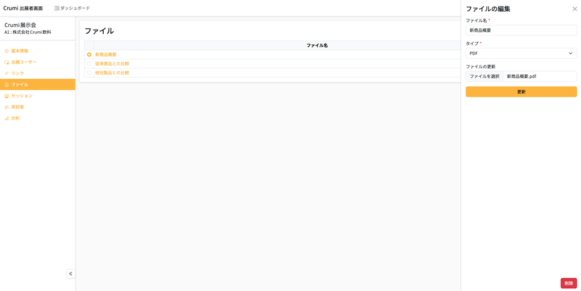Click the orange 更新 button

[521, 92]
